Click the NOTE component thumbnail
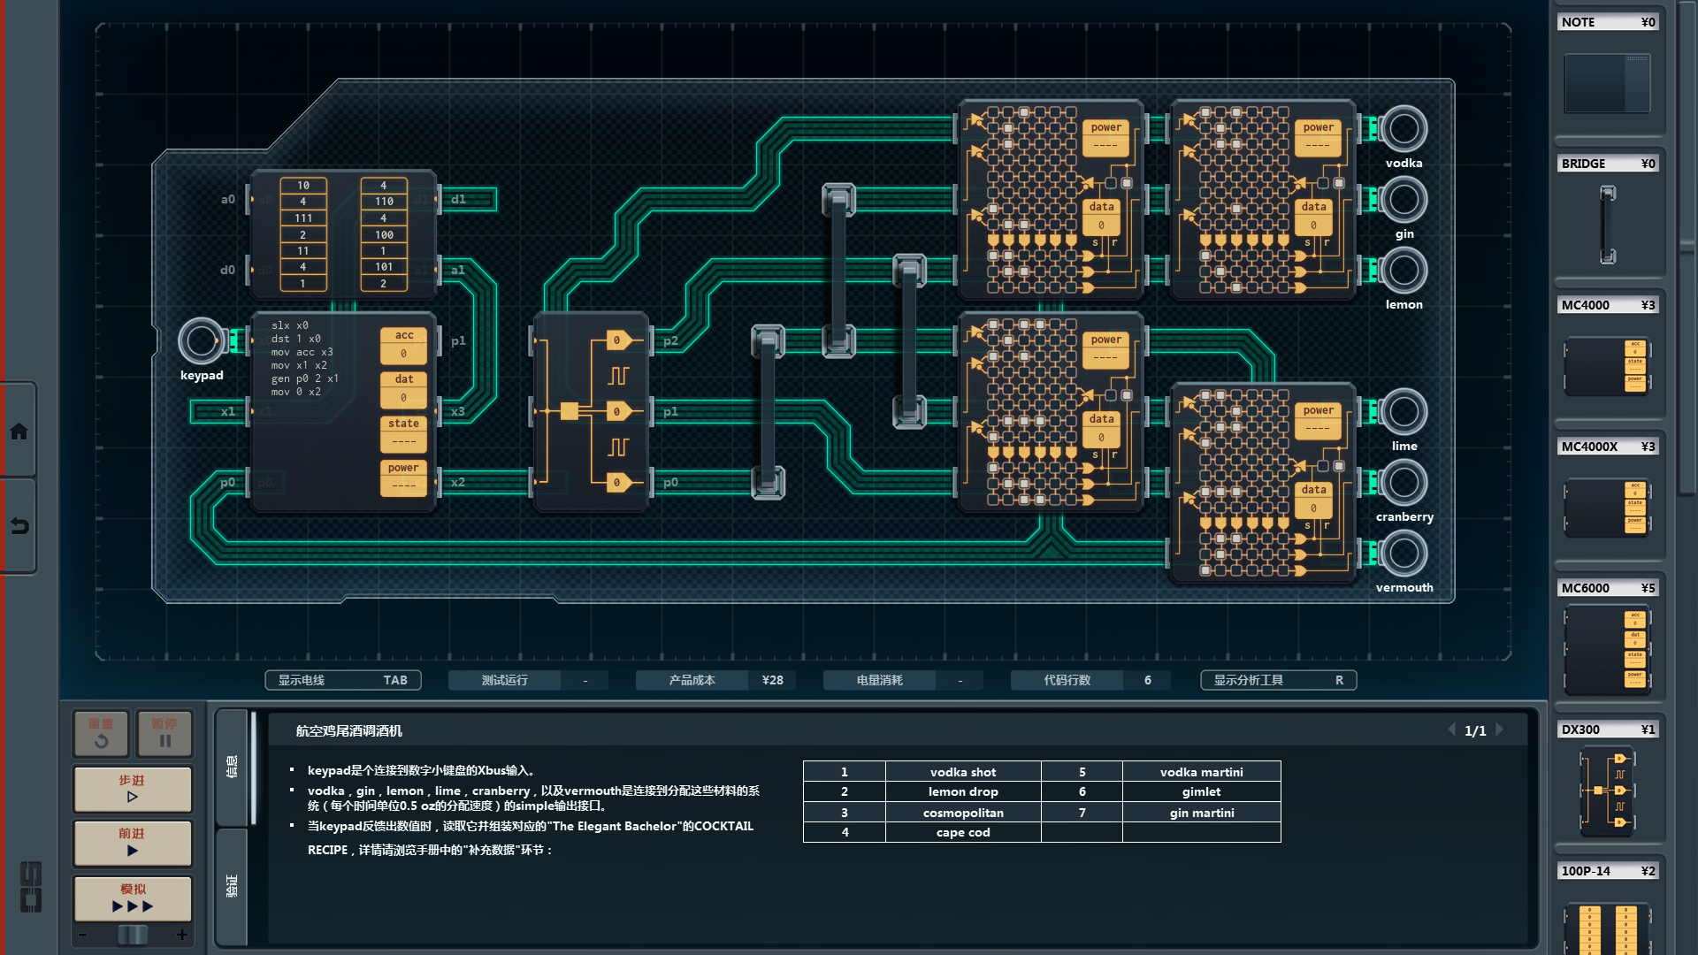This screenshot has width=1698, height=955. (x=1607, y=82)
